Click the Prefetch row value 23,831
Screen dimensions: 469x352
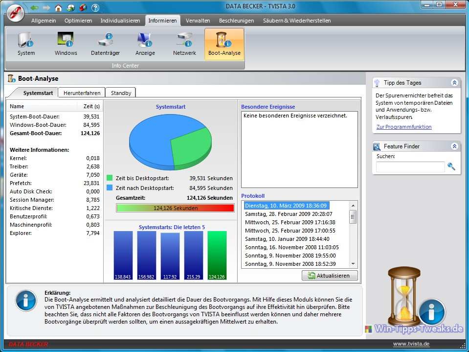[x=91, y=183]
